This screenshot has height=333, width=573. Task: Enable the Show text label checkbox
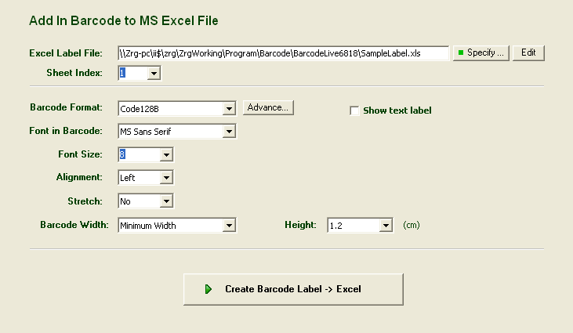(354, 110)
